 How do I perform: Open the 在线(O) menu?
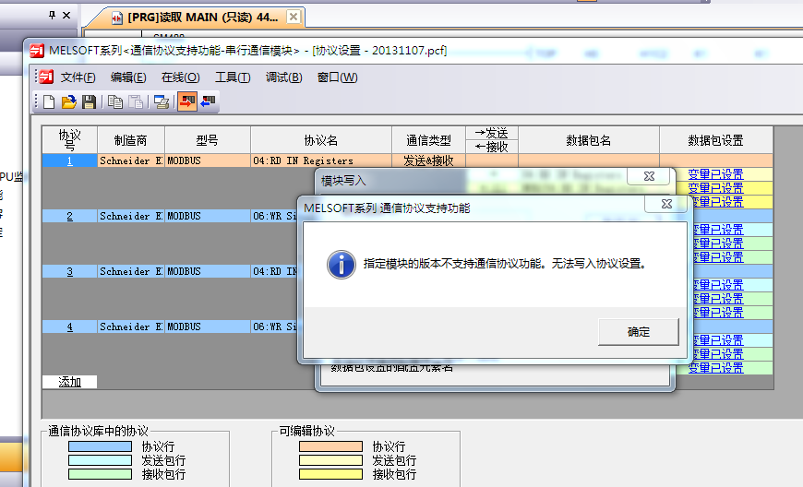(180, 77)
